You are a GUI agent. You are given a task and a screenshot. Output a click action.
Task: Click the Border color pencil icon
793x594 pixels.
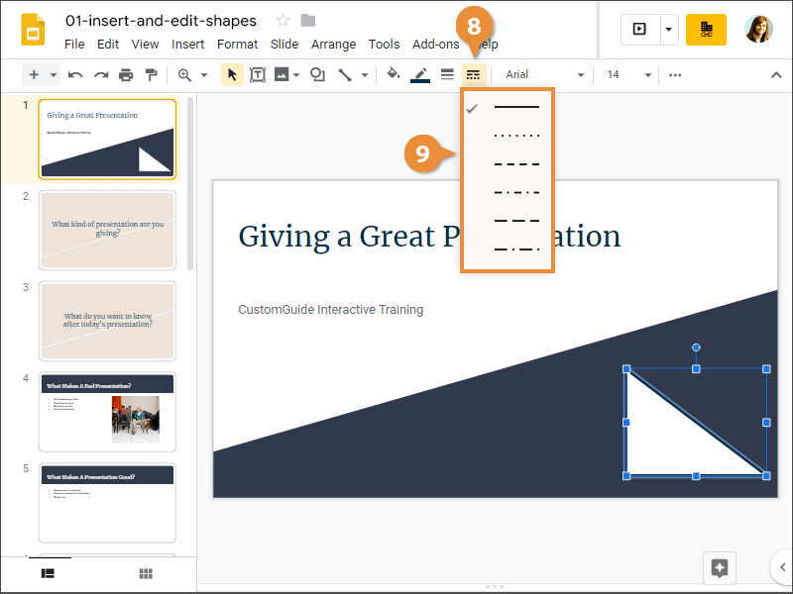point(420,75)
